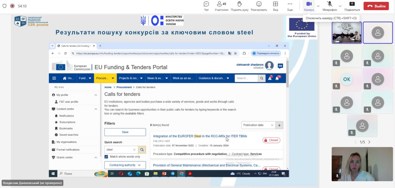Click the Procurement breadcrumb link

[x=124, y=87]
